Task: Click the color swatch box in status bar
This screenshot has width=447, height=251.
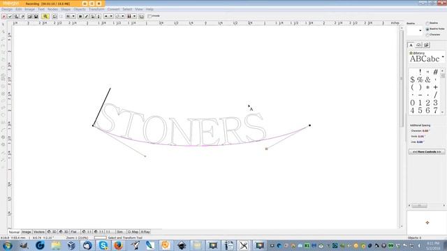Action: click(x=100, y=238)
